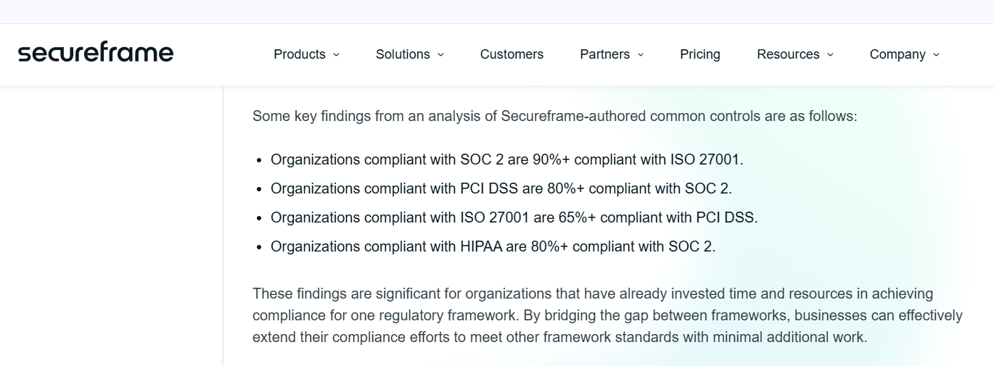Screen dimensions: 994x366
Task: Expand the Solutions dropdown chevron
Action: 440,55
